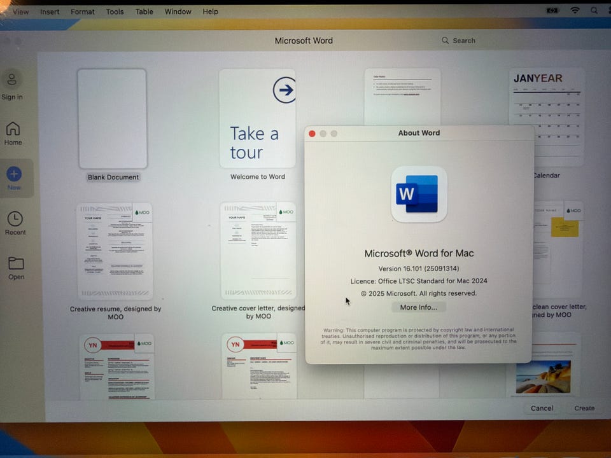Viewport: 611px width, 458px height.
Task: Select the Blank Document thumbnail
Action: (x=112, y=119)
